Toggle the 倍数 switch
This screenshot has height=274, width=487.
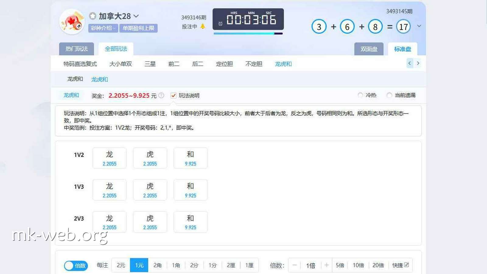[x=76, y=265]
